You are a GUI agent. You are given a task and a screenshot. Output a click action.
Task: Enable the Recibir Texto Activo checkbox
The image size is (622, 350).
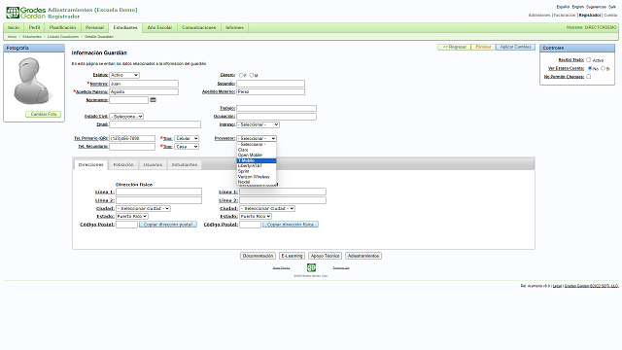tap(589, 60)
